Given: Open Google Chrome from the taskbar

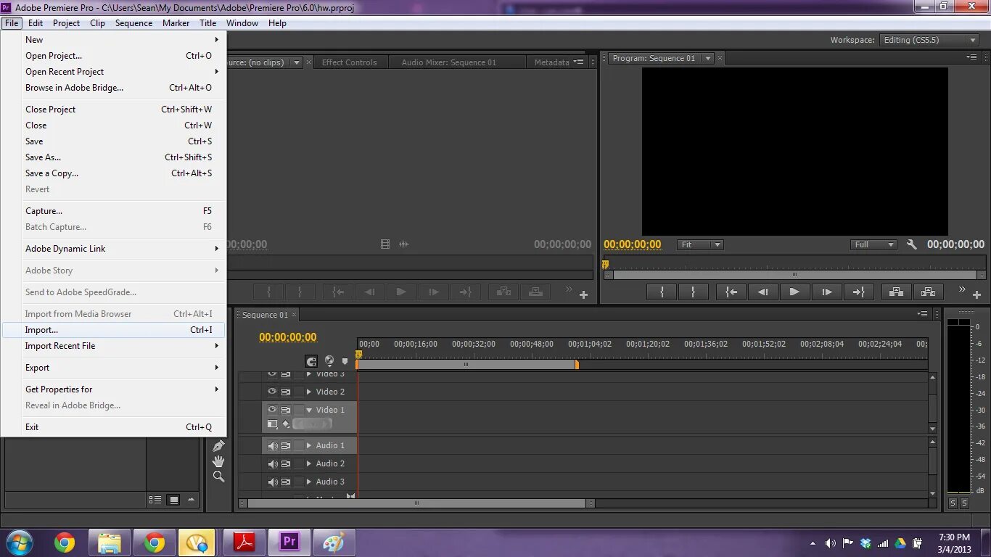Looking at the screenshot, I should [x=65, y=542].
